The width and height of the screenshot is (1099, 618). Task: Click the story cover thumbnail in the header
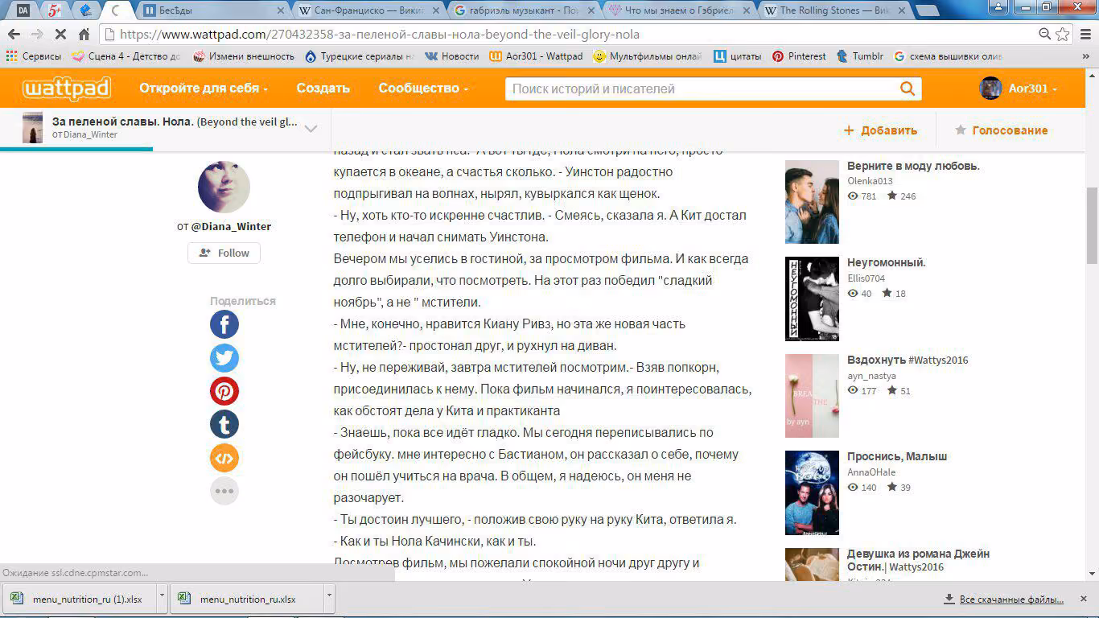pos(32,128)
